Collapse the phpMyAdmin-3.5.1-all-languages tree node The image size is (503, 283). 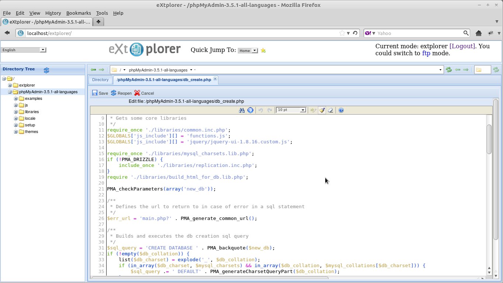coord(10,92)
